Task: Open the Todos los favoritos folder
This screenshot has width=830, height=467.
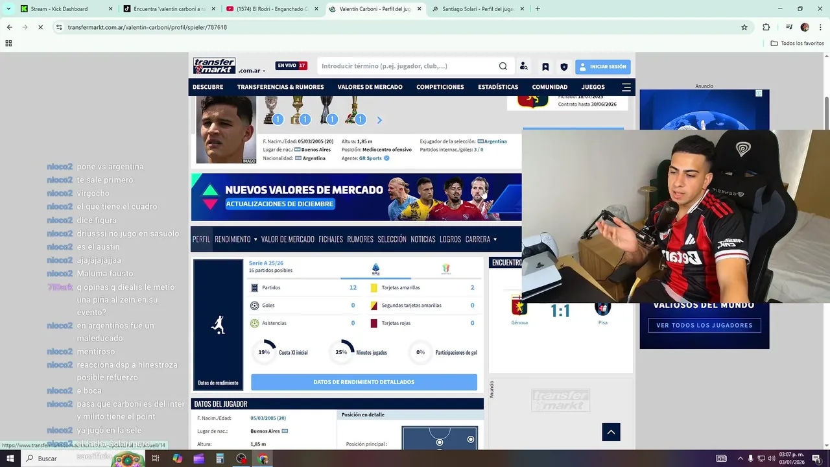Action: [797, 43]
